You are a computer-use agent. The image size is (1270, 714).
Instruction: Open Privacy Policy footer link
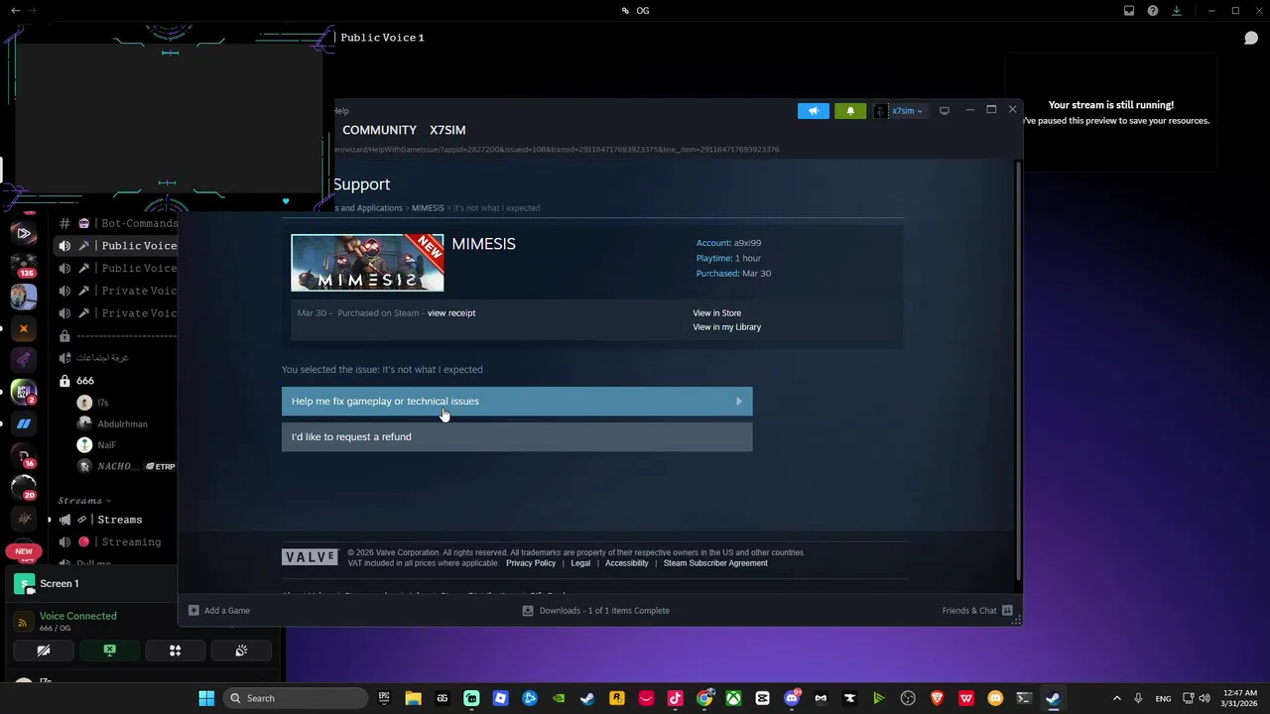pos(531,563)
